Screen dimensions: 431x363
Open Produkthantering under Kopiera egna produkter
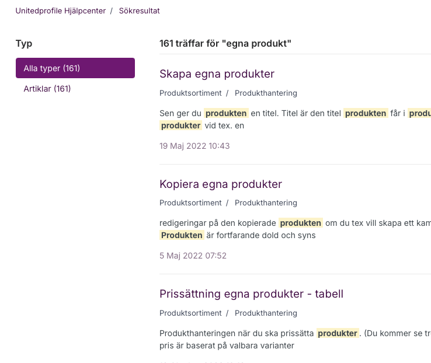pyautogui.click(x=266, y=203)
